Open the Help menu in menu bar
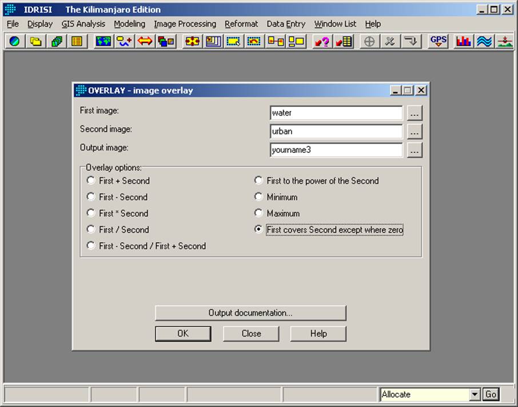Image resolution: width=518 pixels, height=407 pixels. [373, 24]
